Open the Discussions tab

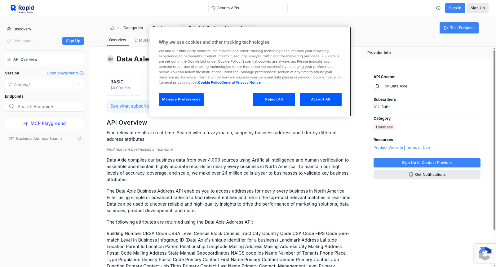142,40
